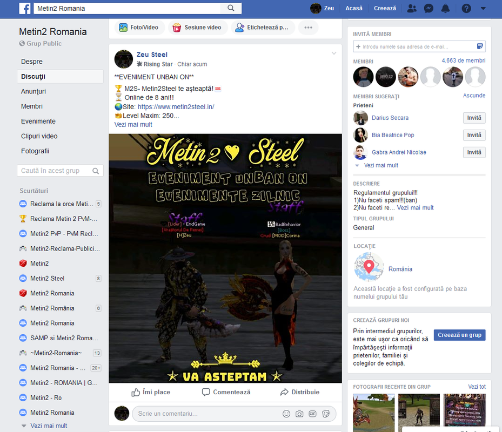This screenshot has height=432, width=502.
Task: Click the note icon in invite field
Action: point(480,46)
